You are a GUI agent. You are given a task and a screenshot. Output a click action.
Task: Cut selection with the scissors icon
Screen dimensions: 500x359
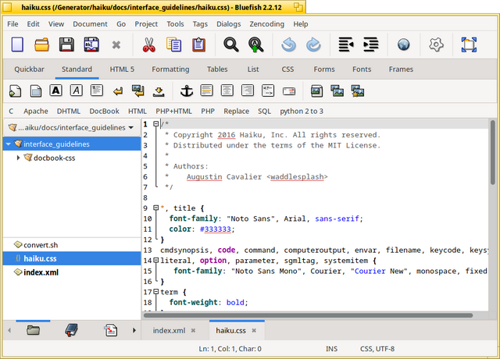[148, 44]
